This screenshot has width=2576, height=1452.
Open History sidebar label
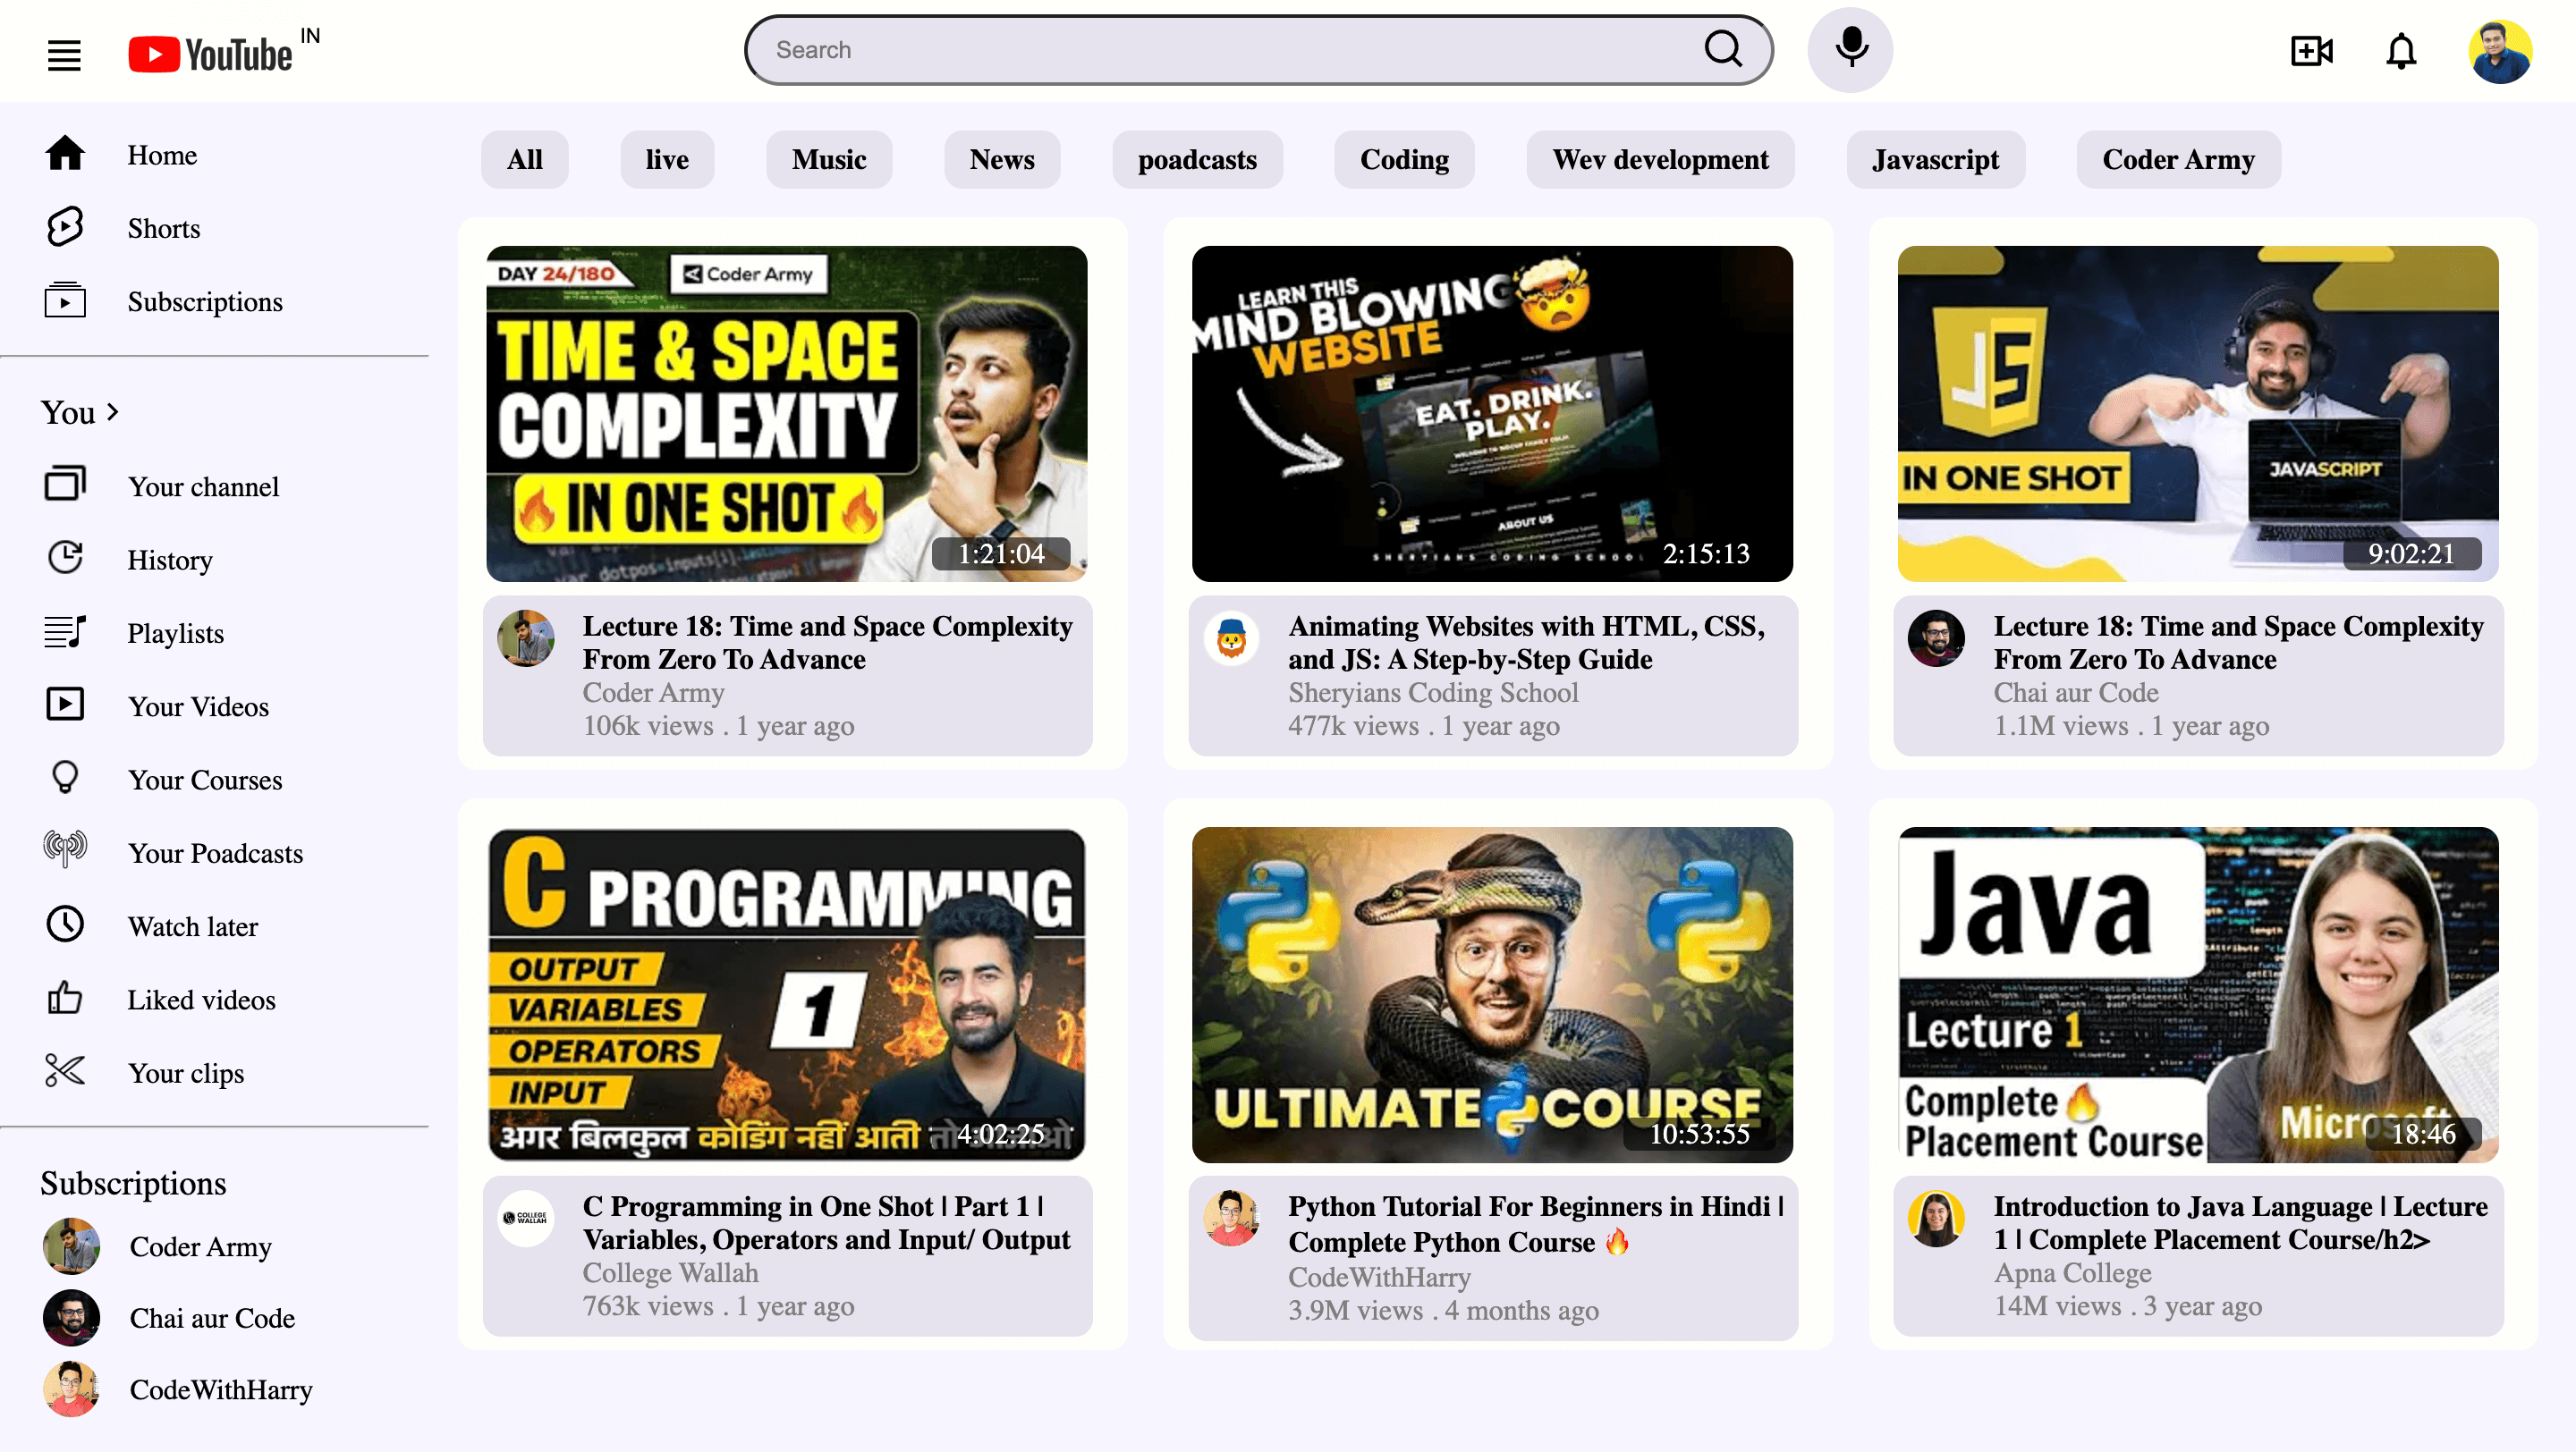(170, 561)
